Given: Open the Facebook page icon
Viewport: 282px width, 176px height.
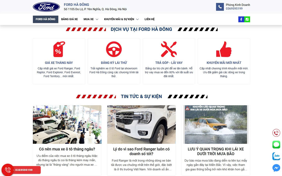Looking at the screenshot, I should tap(241, 19).
